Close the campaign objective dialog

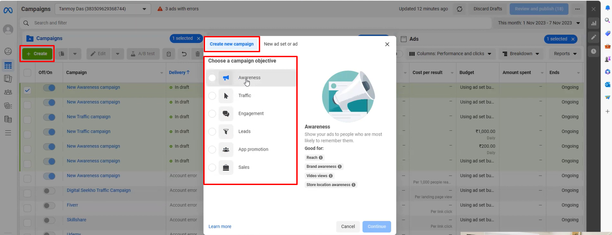387,44
